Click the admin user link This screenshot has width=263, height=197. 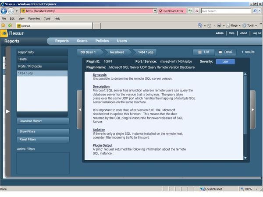click(220, 33)
